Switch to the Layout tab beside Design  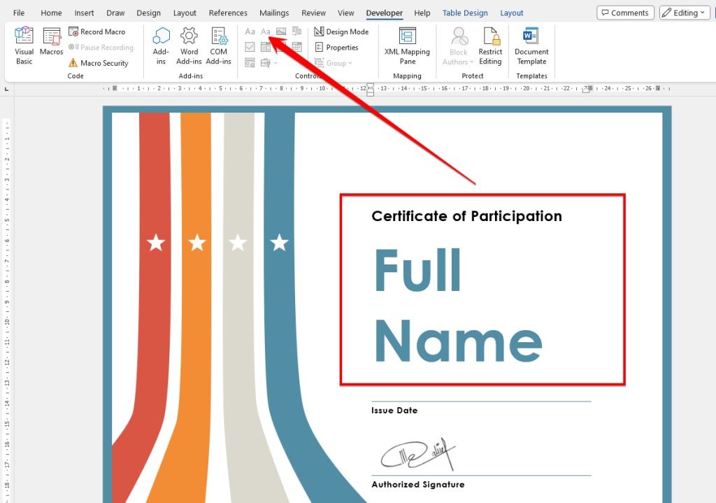point(185,13)
